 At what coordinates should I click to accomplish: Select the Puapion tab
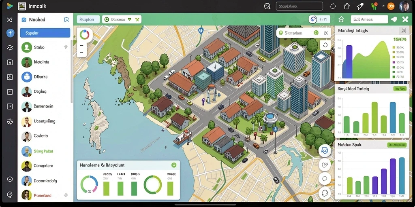pyautogui.click(x=88, y=19)
